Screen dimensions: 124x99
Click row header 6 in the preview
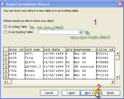[6, 75]
